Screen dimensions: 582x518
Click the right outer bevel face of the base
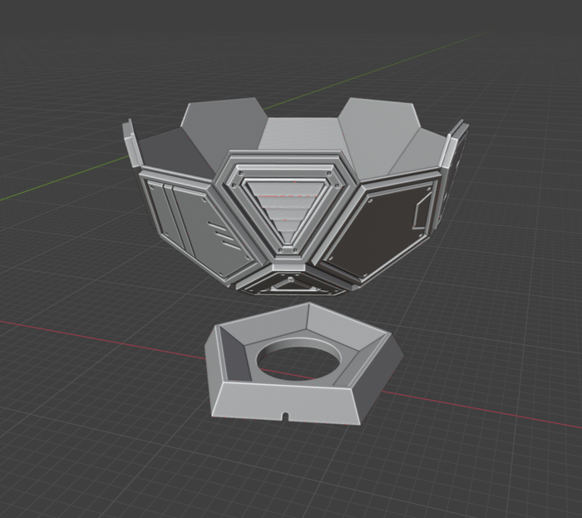[384, 374]
